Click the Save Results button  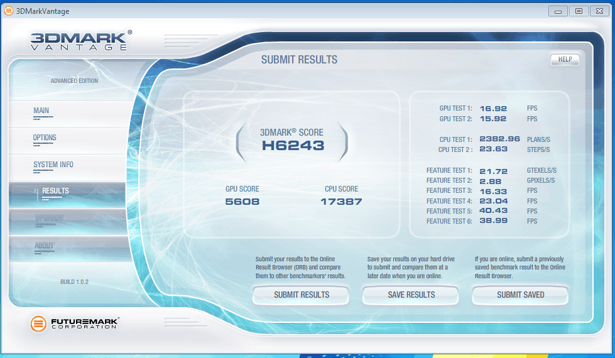(411, 295)
